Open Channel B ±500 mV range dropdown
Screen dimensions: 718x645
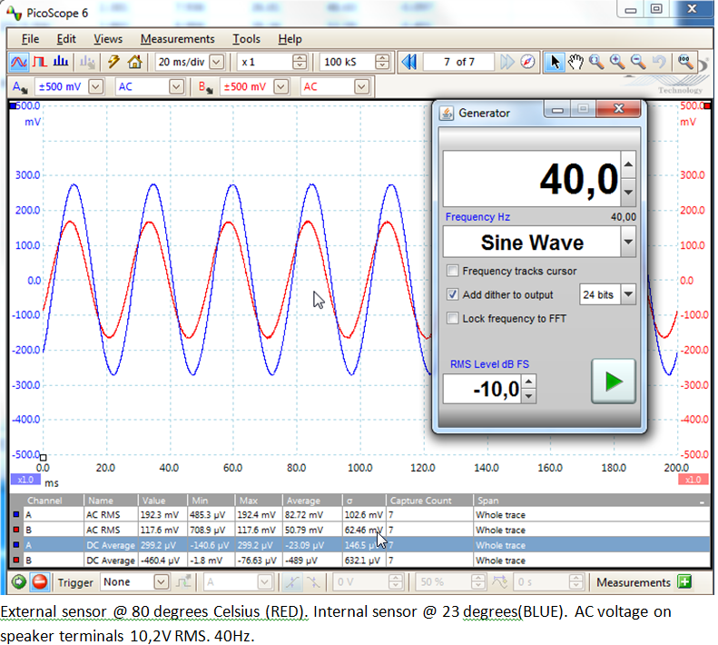[281, 86]
